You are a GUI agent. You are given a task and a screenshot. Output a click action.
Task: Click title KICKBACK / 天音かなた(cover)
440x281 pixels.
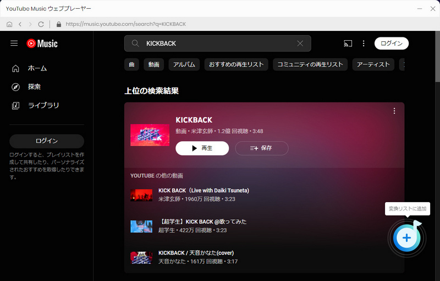(196, 253)
